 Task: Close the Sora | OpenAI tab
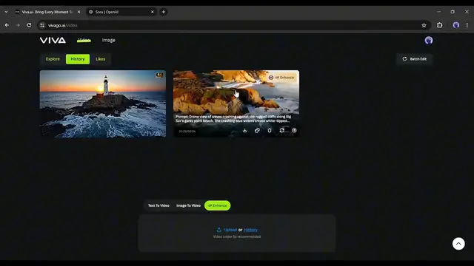(x=153, y=12)
